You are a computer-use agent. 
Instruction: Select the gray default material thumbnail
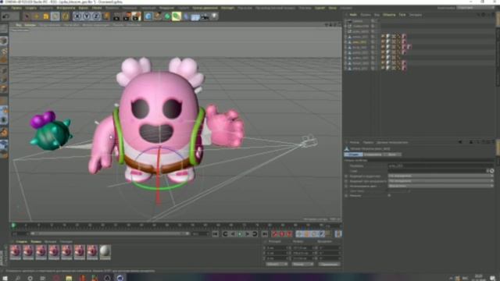[x=105, y=251]
